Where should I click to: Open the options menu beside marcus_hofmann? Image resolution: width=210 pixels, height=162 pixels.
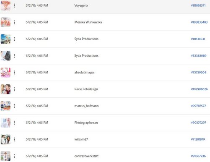(14, 106)
